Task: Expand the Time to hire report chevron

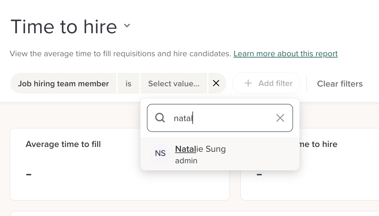Action: pyautogui.click(x=127, y=26)
